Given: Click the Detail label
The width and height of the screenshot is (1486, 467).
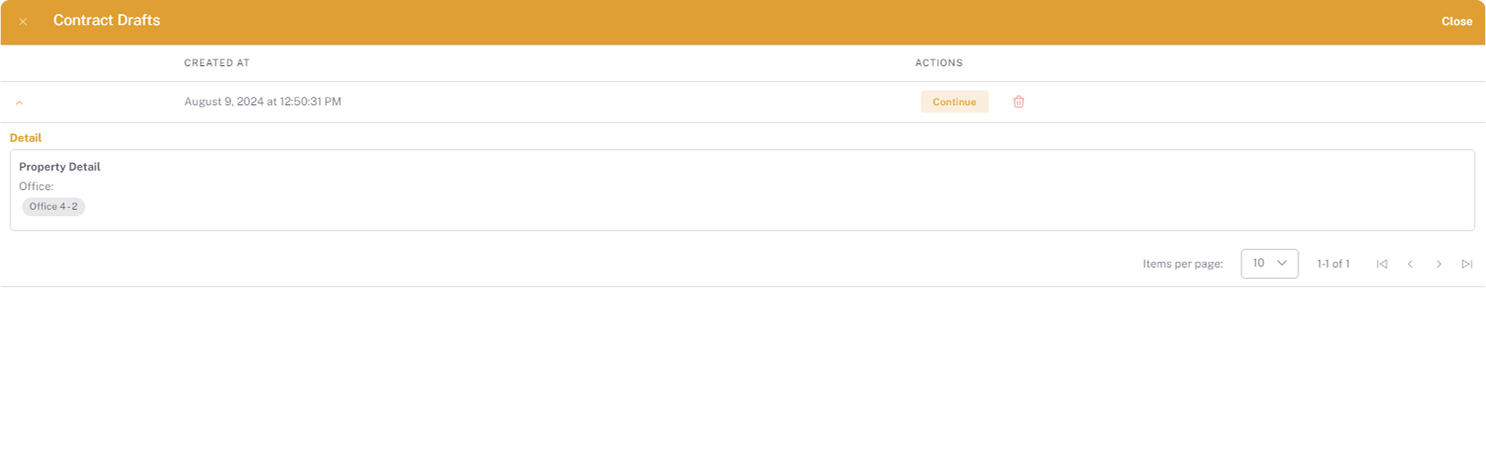Looking at the screenshot, I should pyautogui.click(x=25, y=138).
